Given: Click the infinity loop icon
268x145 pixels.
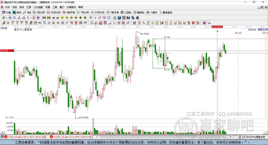Looking at the screenshot, I should (x=209, y=23).
